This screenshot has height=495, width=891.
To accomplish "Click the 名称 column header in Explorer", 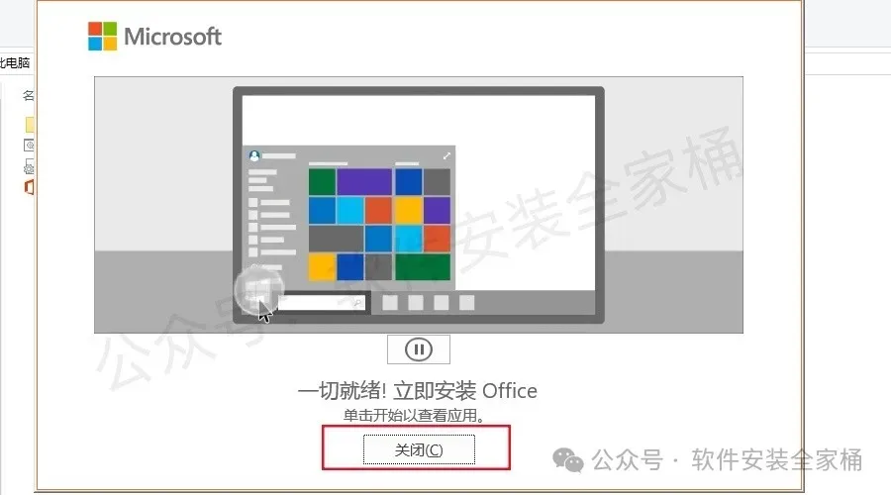I will click(x=29, y=95).
